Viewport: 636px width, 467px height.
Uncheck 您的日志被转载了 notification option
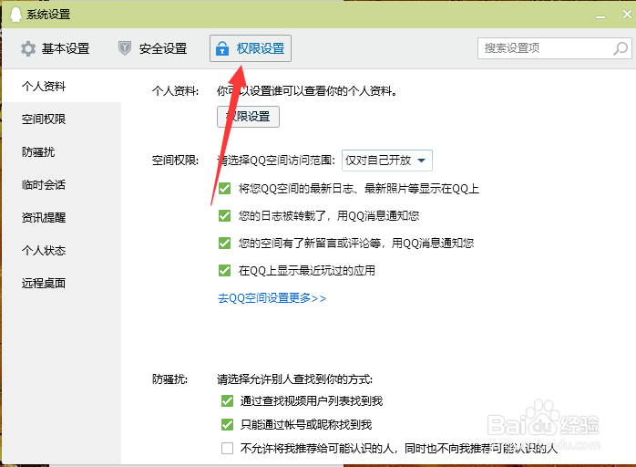click(224, 215)
